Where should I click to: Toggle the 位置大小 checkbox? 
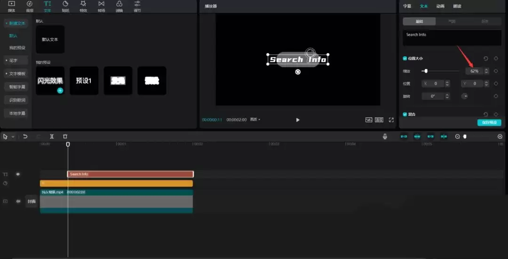405,59
